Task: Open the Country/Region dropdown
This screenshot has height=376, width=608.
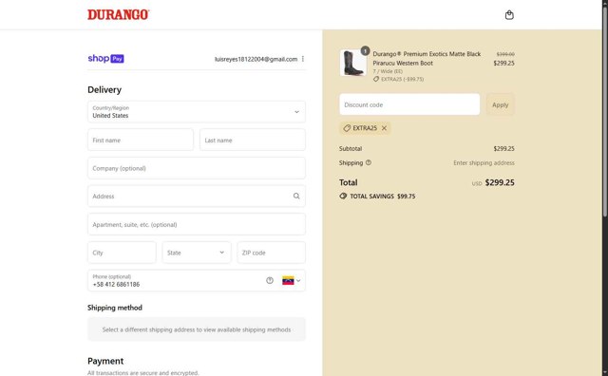Action: (197, 112)
